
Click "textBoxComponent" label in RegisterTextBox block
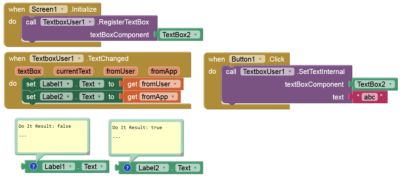[x=119, y=35]
